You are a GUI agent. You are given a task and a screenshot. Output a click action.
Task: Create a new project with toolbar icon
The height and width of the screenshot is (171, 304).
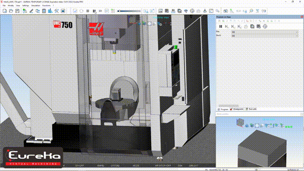(x=5, y=11)
